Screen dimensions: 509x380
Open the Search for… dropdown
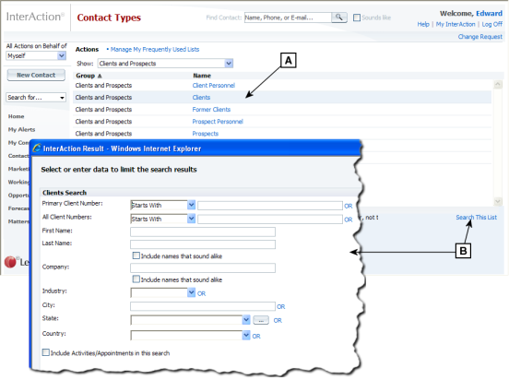pyautogui.click(x=36, y=98)
